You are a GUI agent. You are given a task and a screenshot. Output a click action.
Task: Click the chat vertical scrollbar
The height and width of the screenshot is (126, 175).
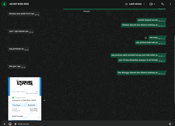click(x=174, y=69)
